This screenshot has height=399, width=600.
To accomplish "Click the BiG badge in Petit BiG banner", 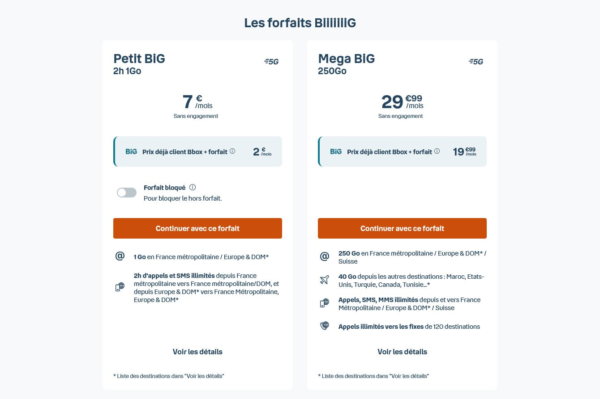I will [131, 151].
